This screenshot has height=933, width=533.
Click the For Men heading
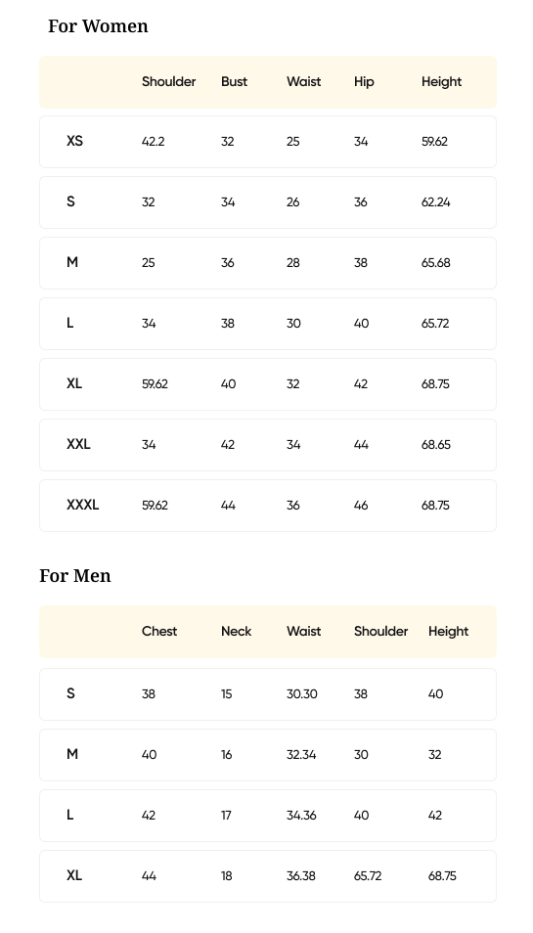tap(75, 576)
